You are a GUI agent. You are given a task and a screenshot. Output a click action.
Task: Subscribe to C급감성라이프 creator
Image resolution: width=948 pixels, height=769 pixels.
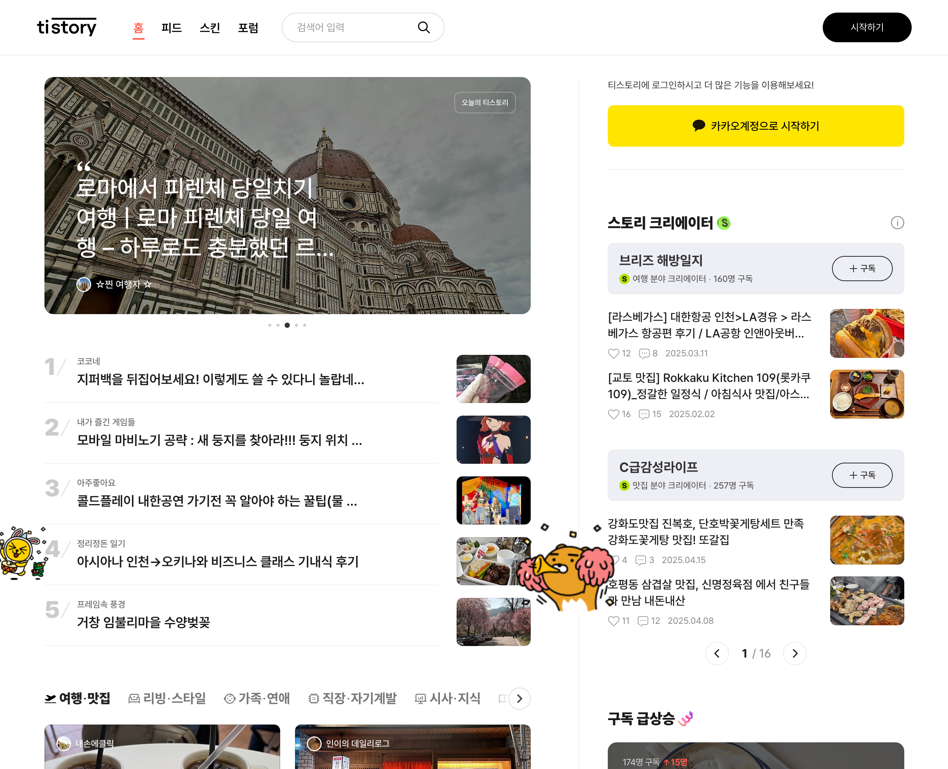(862, 475)
